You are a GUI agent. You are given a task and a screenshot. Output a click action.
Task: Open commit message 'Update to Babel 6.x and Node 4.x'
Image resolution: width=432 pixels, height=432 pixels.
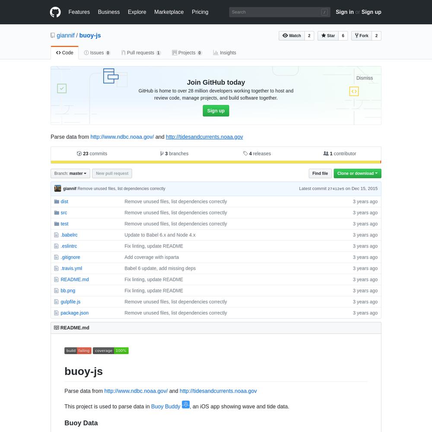pyautogui.click(x=160, y=235)
